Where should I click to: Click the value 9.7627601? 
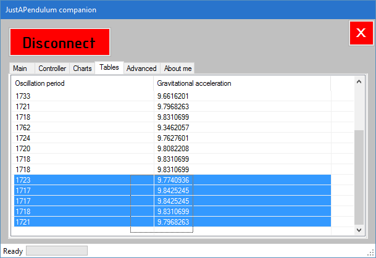[173, 138]
